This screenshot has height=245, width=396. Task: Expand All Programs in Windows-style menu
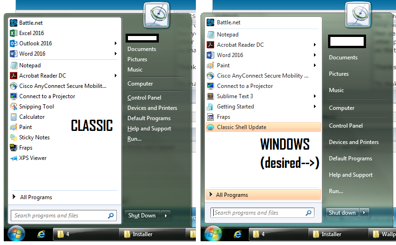click(263, 195)
